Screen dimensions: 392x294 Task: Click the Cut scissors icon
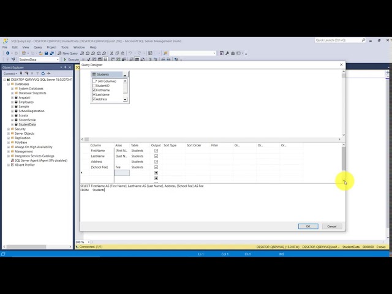tap(111, 53)
